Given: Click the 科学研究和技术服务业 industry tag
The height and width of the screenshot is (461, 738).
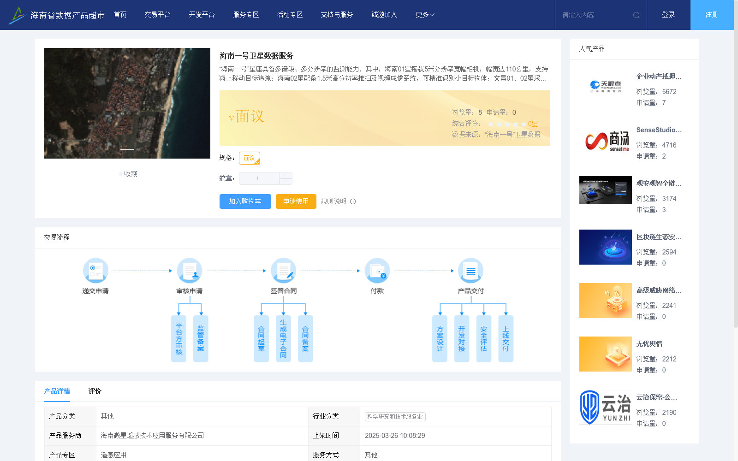Looking at the screenshot, I should point(395,417).
